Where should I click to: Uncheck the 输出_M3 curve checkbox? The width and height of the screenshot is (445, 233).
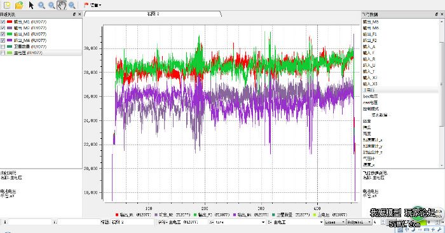pos(3,34)
